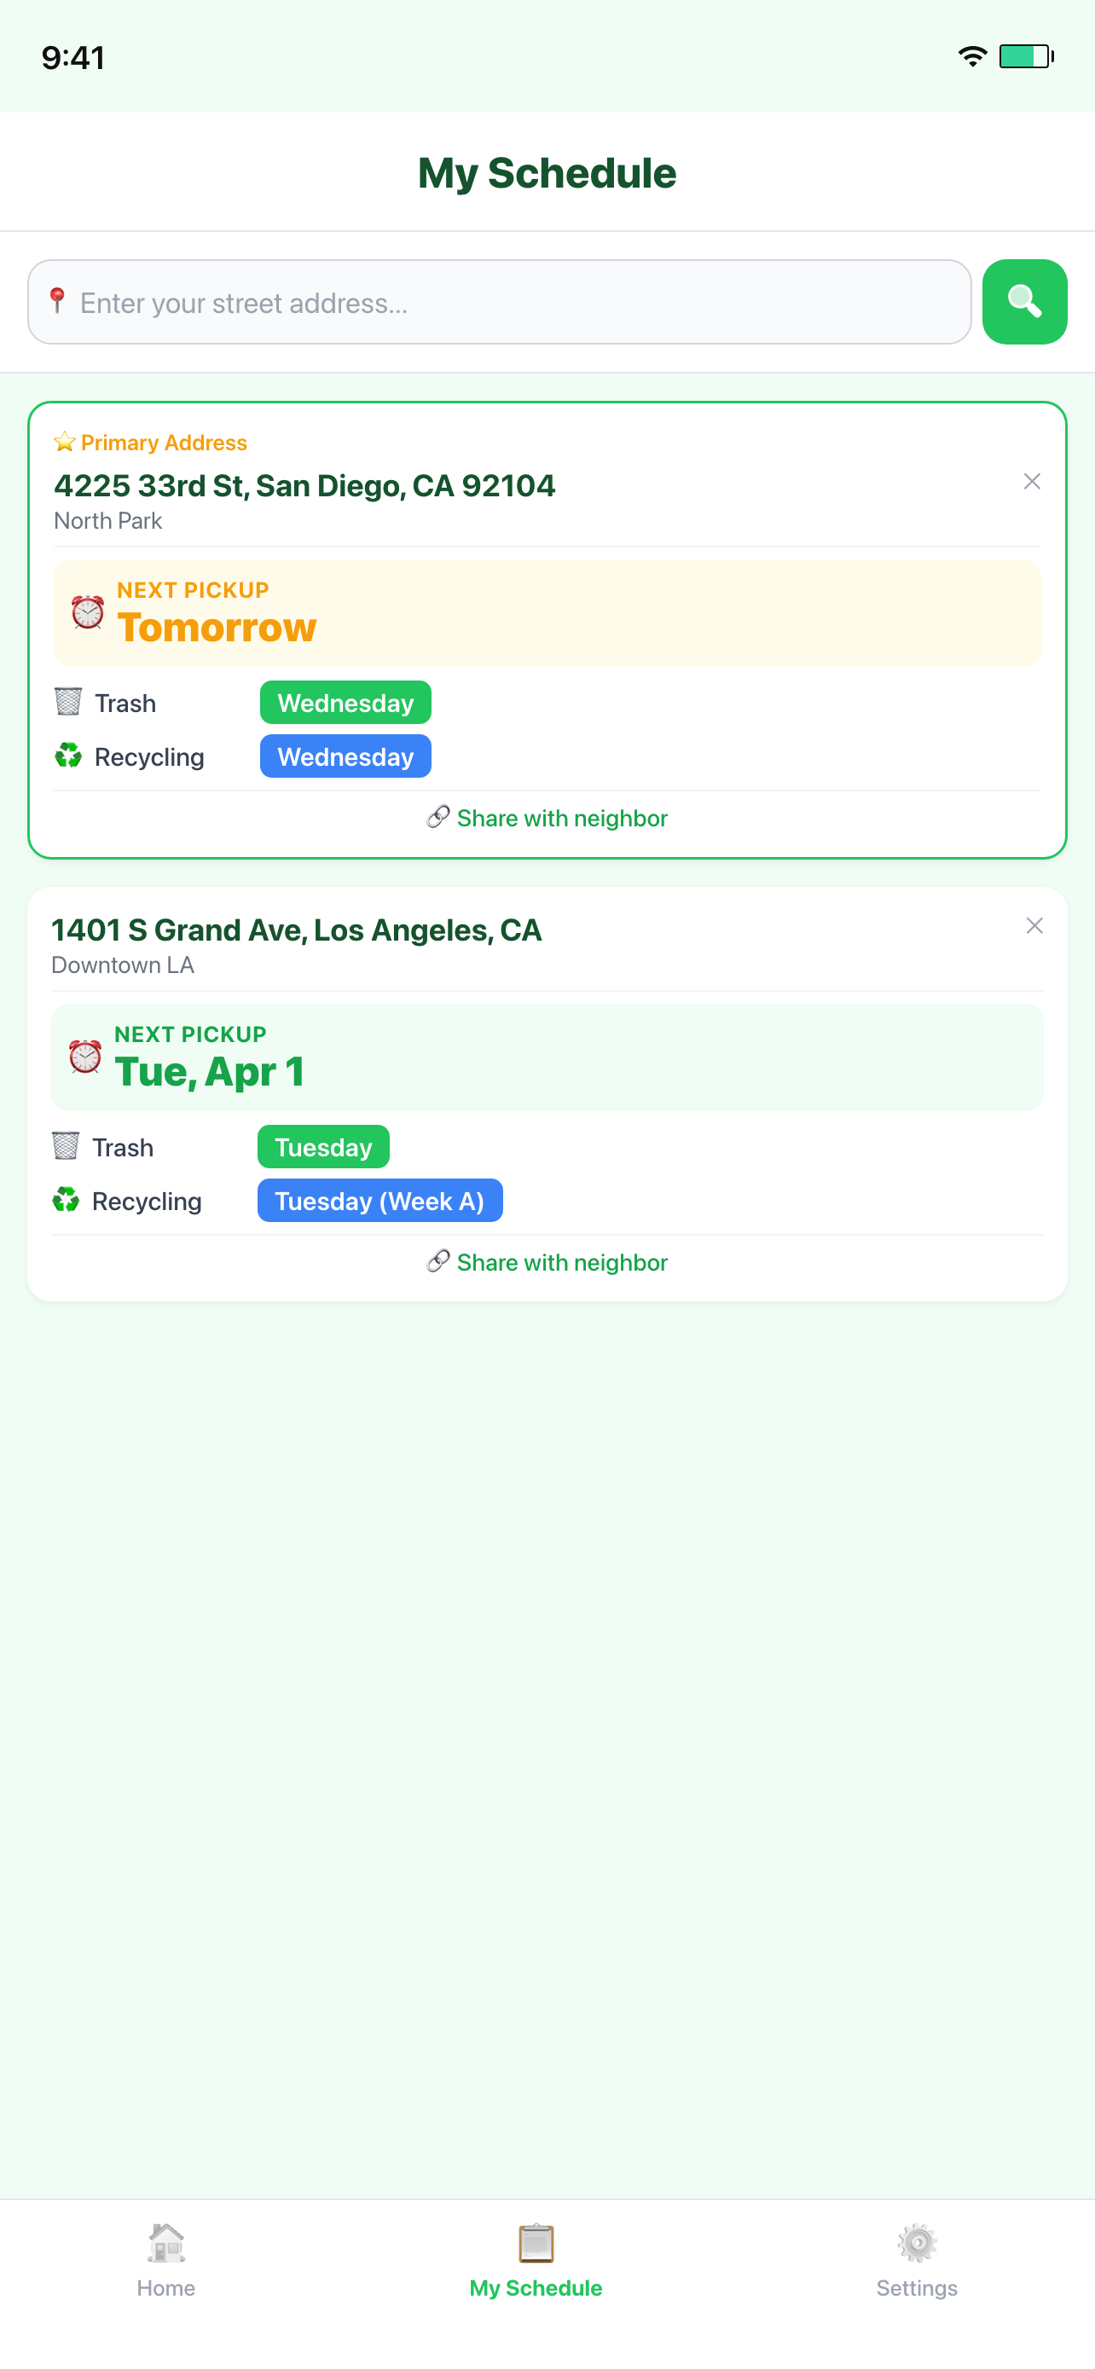Screen dimensions: 1095x2369
Task: Select the 1401 S Grand Ave address title
Action: point(297,930)
